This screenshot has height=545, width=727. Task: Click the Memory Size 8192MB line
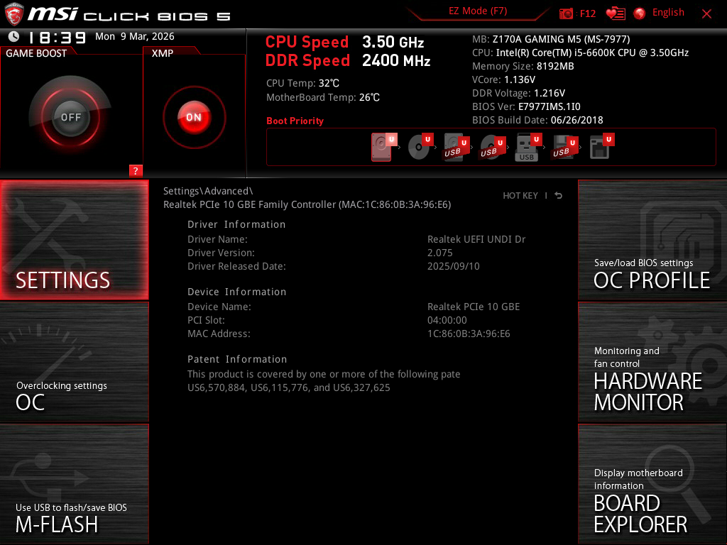tap(523, 66)
